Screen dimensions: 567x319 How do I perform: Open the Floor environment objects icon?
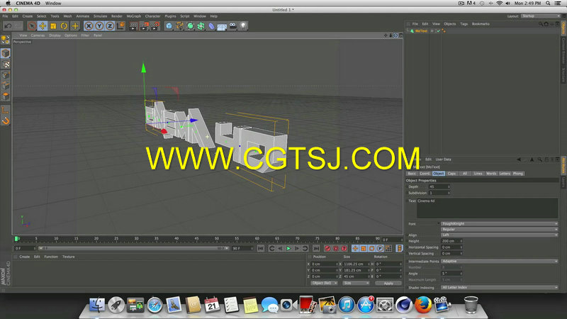point(222,26)
